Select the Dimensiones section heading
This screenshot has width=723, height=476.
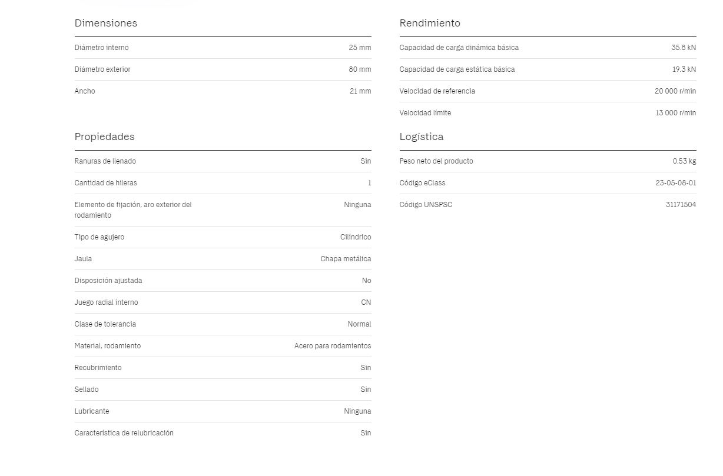pyautogui.click(x=105, y=23)
